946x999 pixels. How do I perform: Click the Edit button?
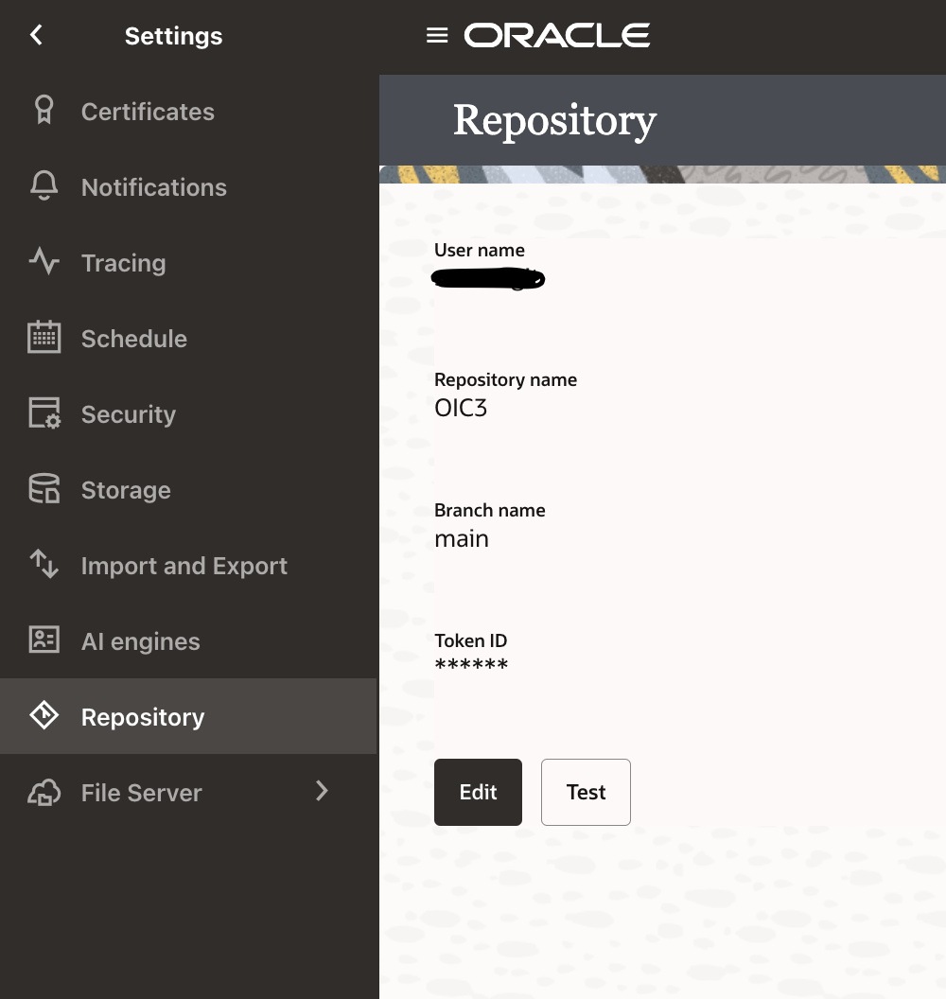(478, 792)
